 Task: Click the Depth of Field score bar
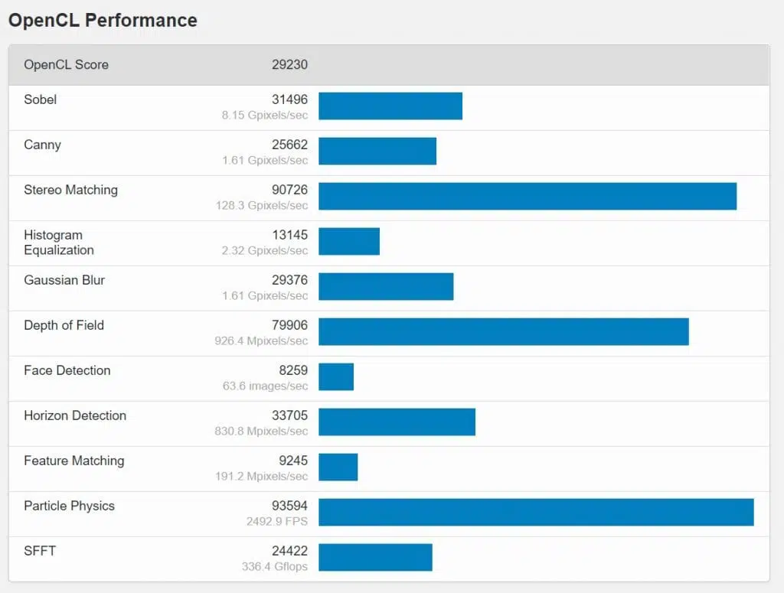pyautogui.click(x=504, y=332)
